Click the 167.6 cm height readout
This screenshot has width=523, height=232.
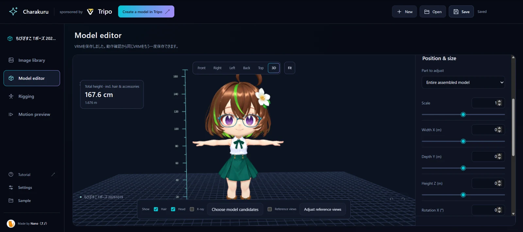[x=99, y=95]
